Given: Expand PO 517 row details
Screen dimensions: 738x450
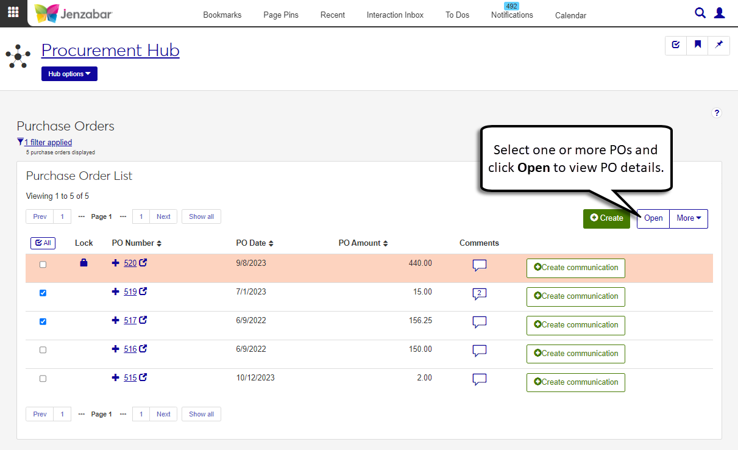Looking at the screenshot, I should 116,320.
